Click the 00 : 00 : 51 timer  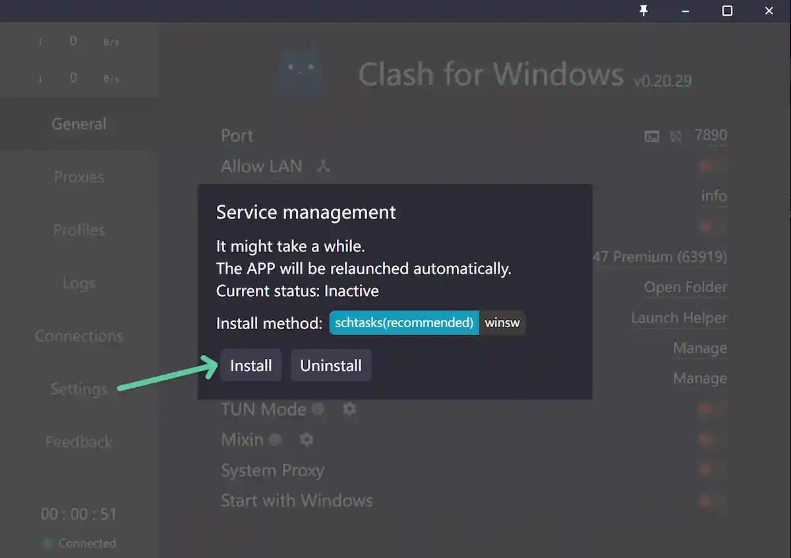[x=79, y=514]
